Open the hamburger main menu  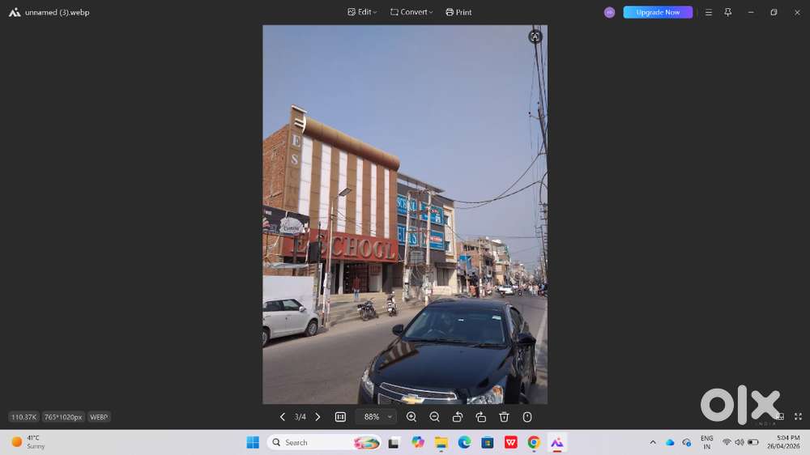pyautogui.click(x=709, y=12)
